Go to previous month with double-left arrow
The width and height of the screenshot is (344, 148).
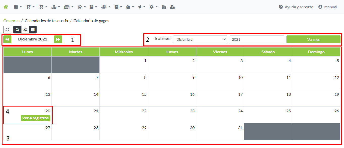7,39
